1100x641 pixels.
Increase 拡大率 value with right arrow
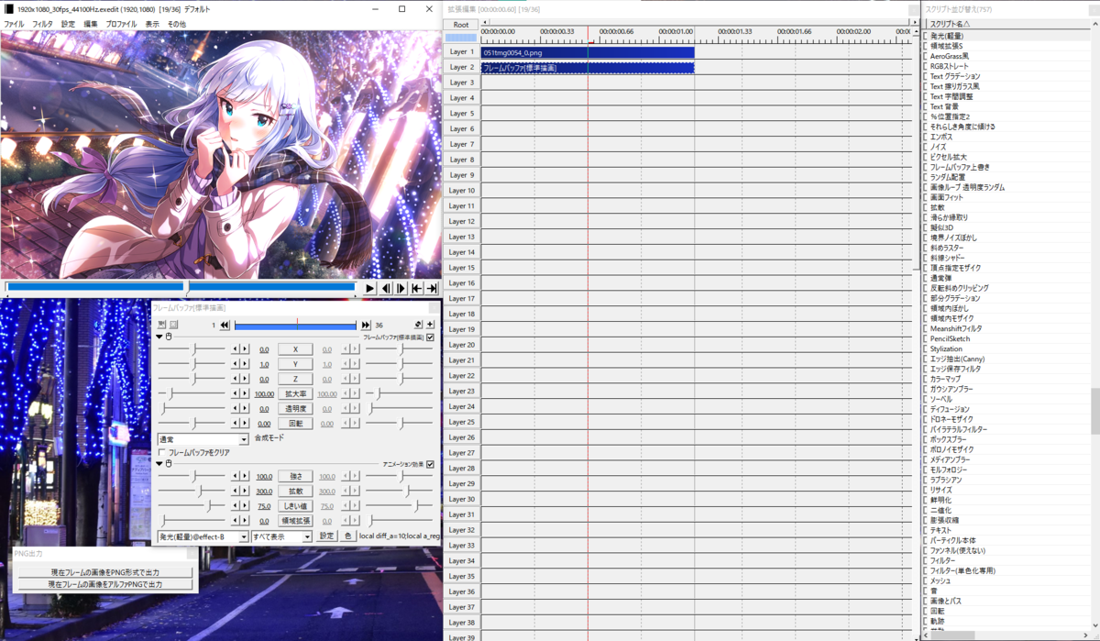pyautogui.click(x=244, y=393)
